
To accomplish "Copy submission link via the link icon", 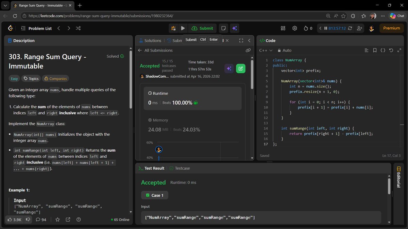I will pos(248,50).
